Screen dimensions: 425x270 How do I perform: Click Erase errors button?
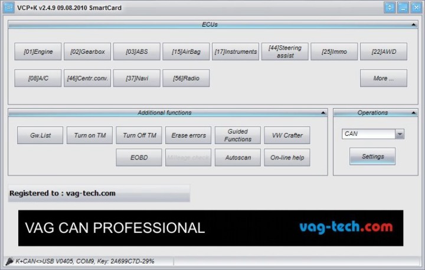pyautogui.click(x=188, y=135)
